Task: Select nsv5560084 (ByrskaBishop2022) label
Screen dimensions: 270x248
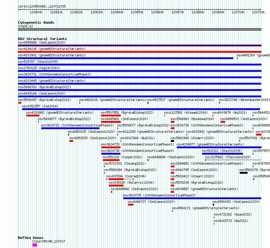Action: pyautogui.click(x=130, y=170)
